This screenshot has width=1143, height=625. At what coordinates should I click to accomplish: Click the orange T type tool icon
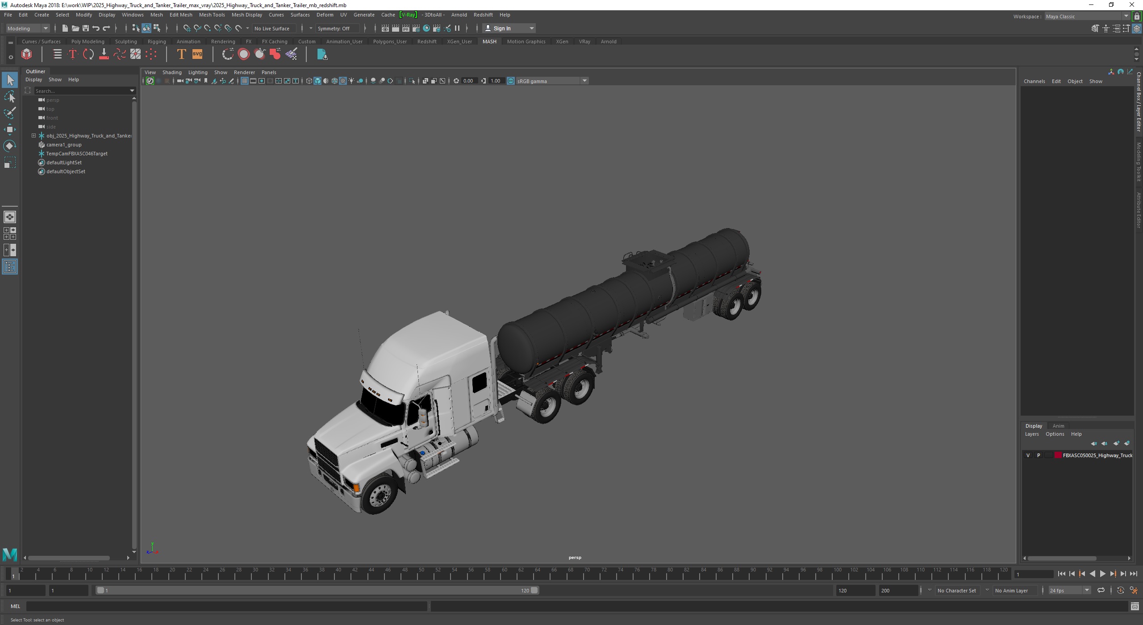click(181, 54)
